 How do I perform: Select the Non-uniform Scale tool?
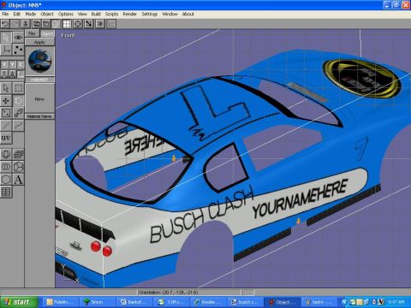[x=6, y=113]
